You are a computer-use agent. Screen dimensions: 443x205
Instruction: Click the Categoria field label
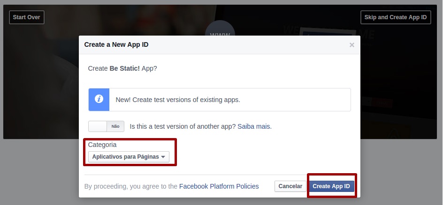click(x=102, y=145)
